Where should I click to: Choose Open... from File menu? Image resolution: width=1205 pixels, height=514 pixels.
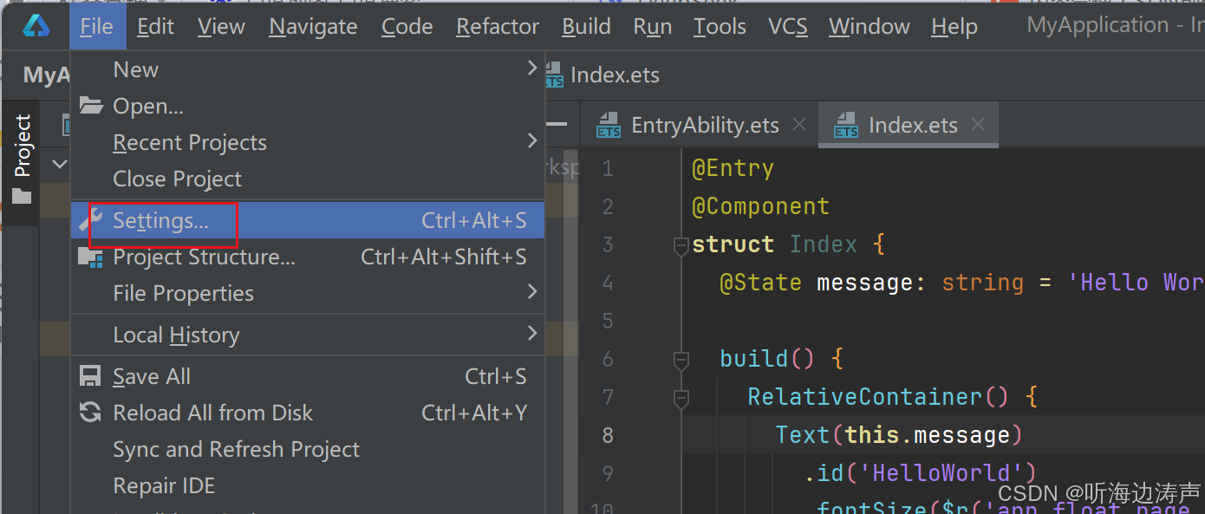(308, 106)
